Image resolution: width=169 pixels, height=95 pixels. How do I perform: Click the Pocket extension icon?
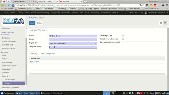(x=147, y=5)
